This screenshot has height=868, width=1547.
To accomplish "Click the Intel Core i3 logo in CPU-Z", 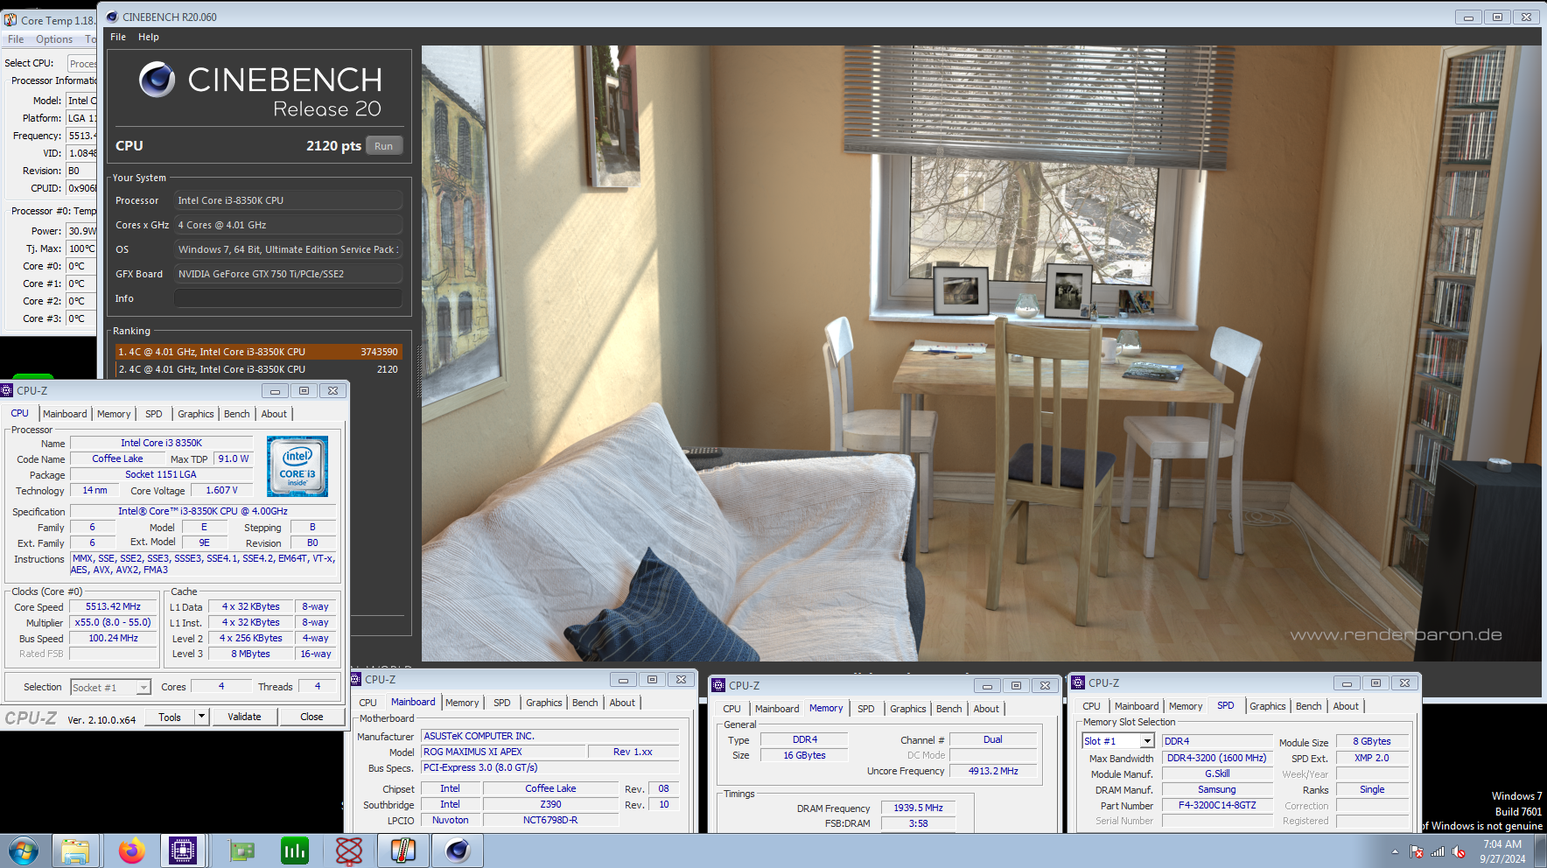I will click(x=297, y=466).
